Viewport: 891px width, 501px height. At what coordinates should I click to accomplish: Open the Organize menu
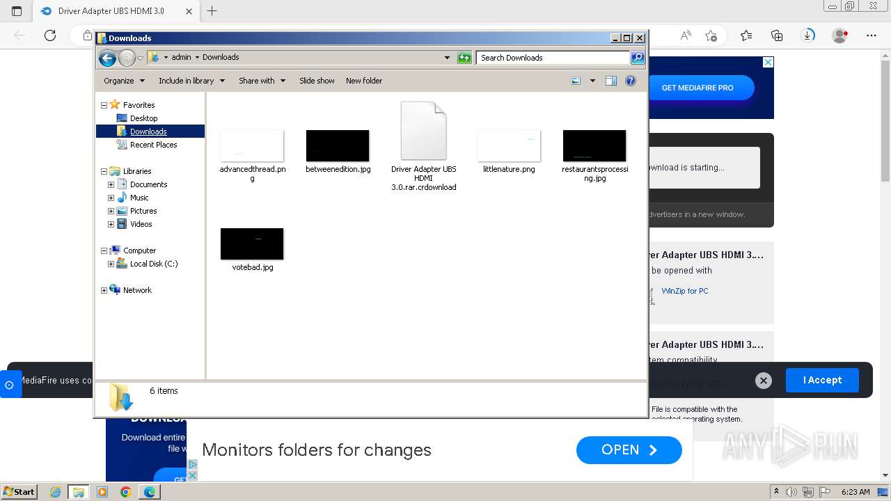coord(124,81)
